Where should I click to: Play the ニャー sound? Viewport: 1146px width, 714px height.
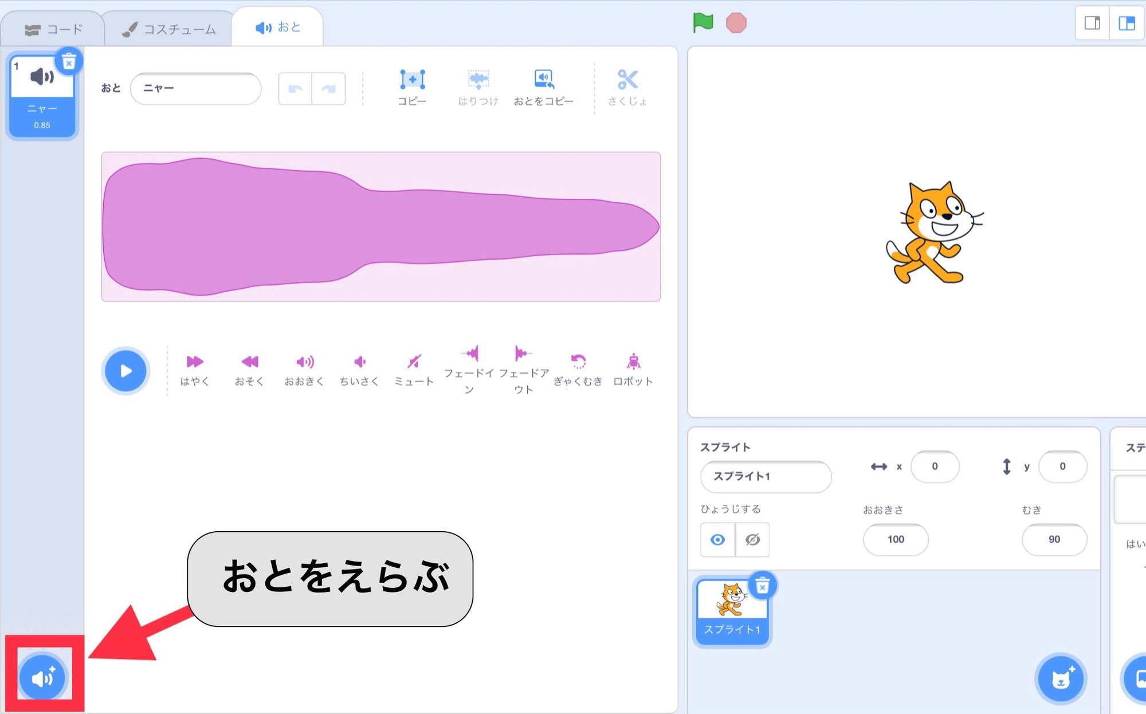(x=125, y=371)
